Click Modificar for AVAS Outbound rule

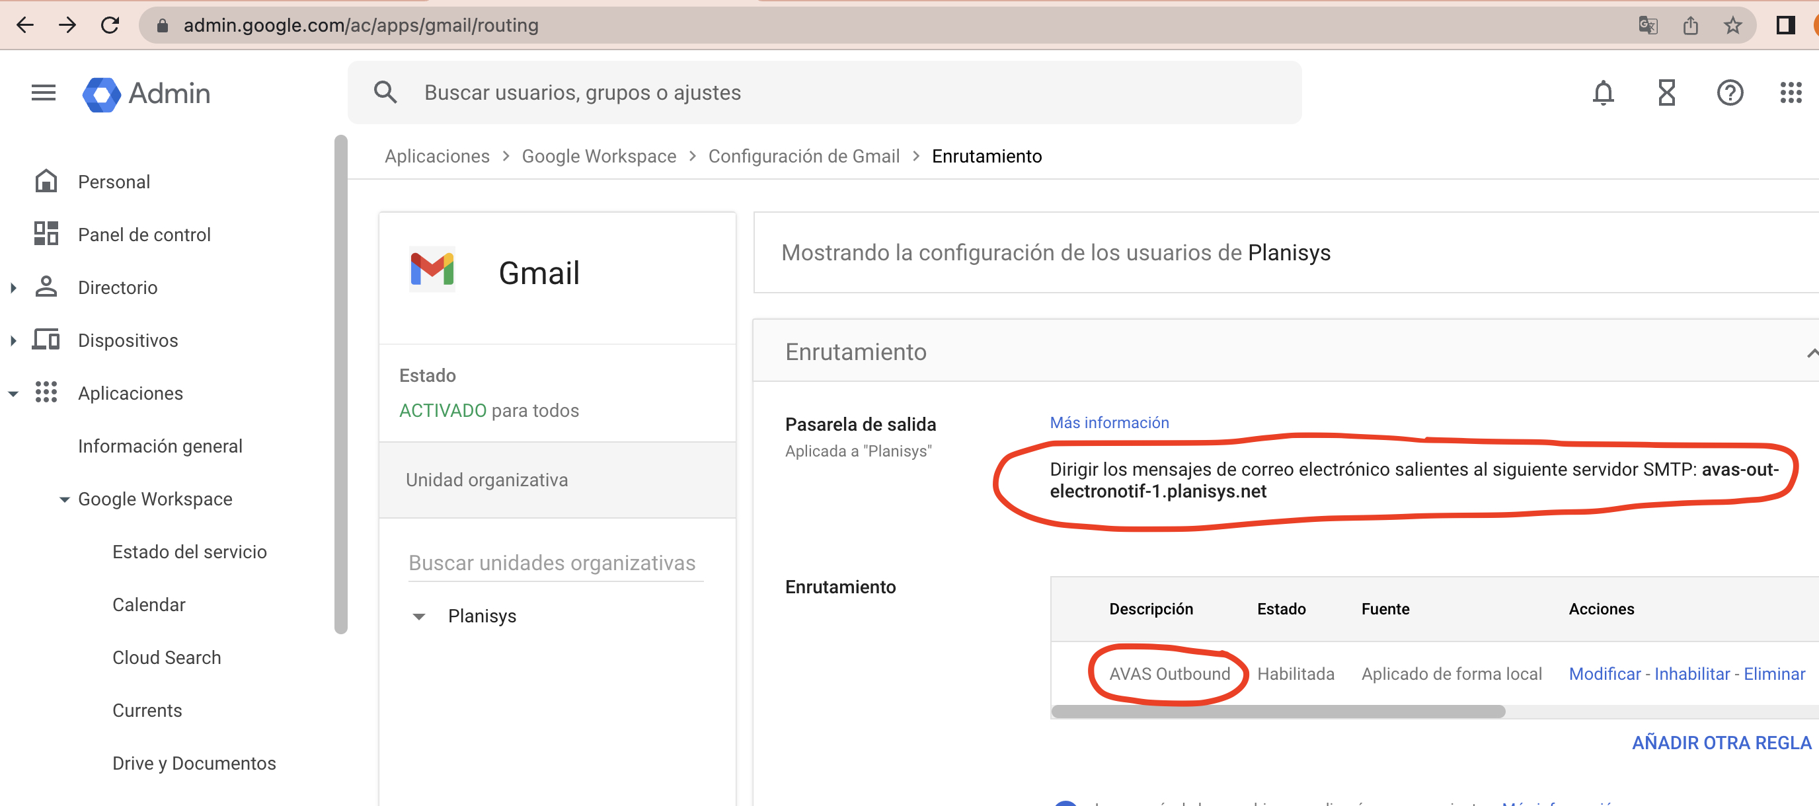(1604, 674)
